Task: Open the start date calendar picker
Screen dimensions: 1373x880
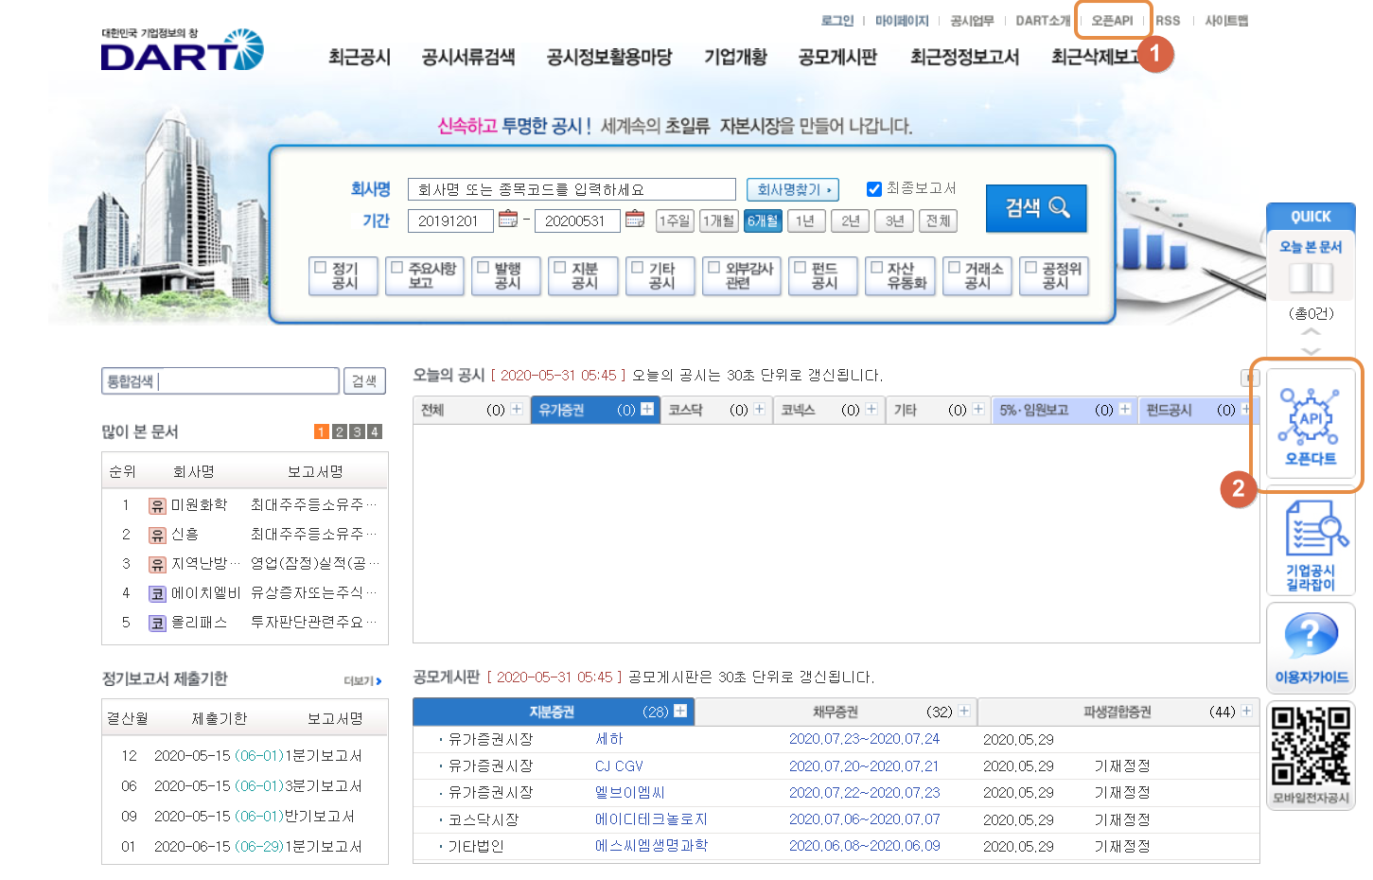Action: point(508,220)
